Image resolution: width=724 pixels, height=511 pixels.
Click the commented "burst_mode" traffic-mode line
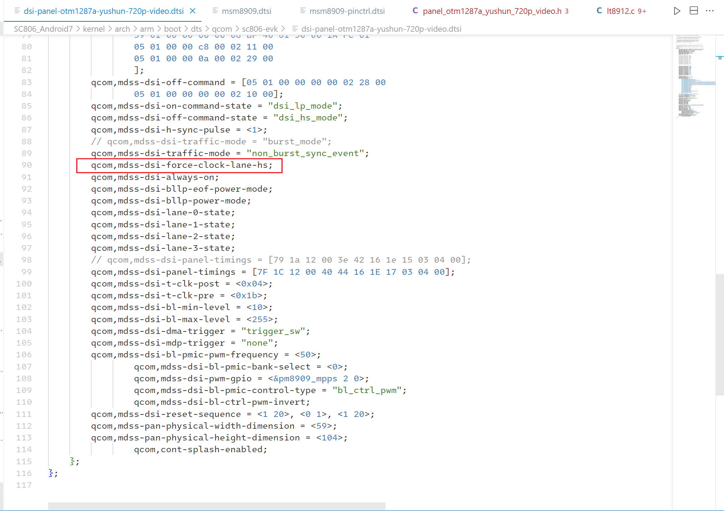click(x=211, y=141)
